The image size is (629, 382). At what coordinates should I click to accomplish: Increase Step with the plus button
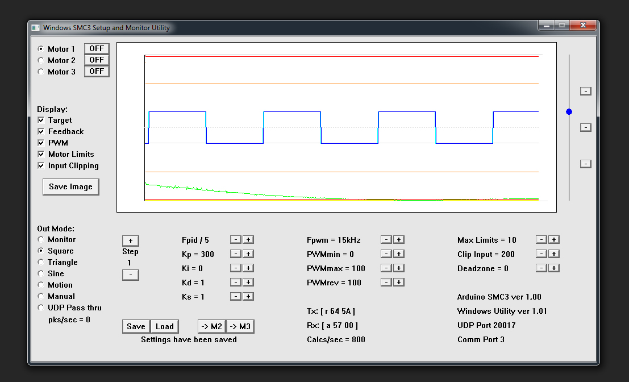[x=130, y=240]
